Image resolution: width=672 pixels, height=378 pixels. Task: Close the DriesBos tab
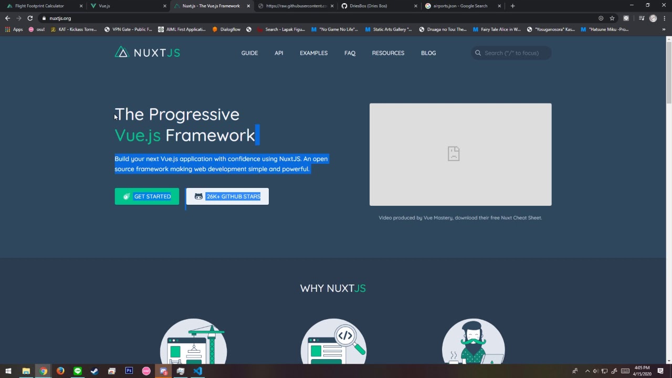tap(416, 6)
